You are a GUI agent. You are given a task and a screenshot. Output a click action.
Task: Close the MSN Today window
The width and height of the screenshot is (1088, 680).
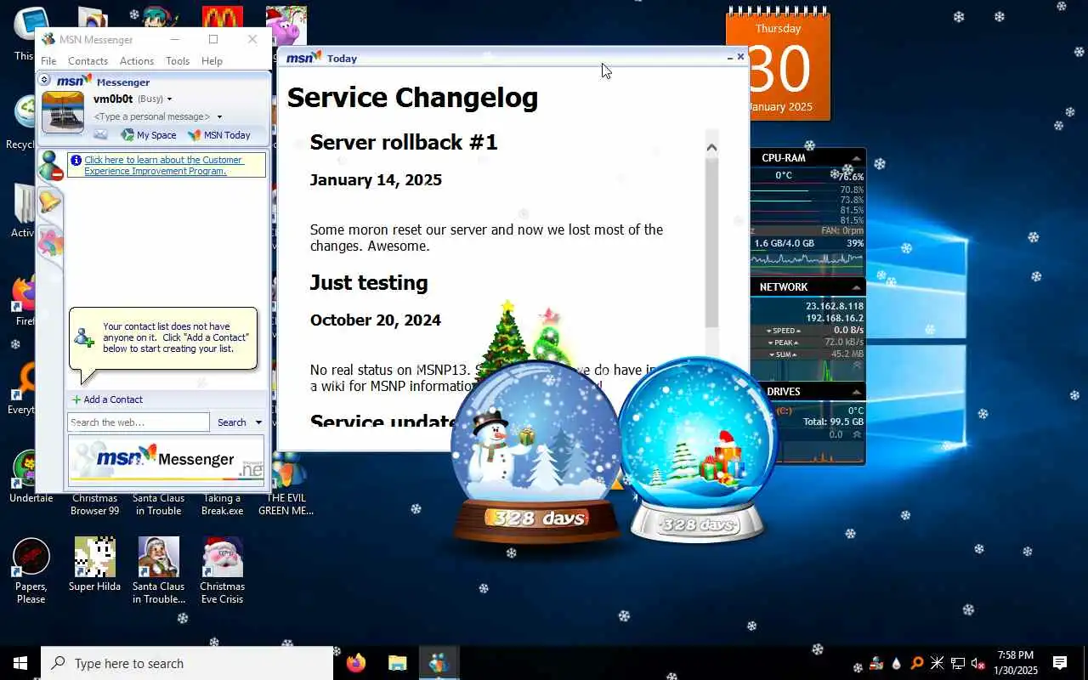[740, 57]
